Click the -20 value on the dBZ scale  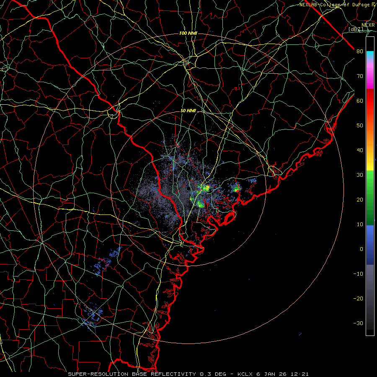click(x=358, y=298)
